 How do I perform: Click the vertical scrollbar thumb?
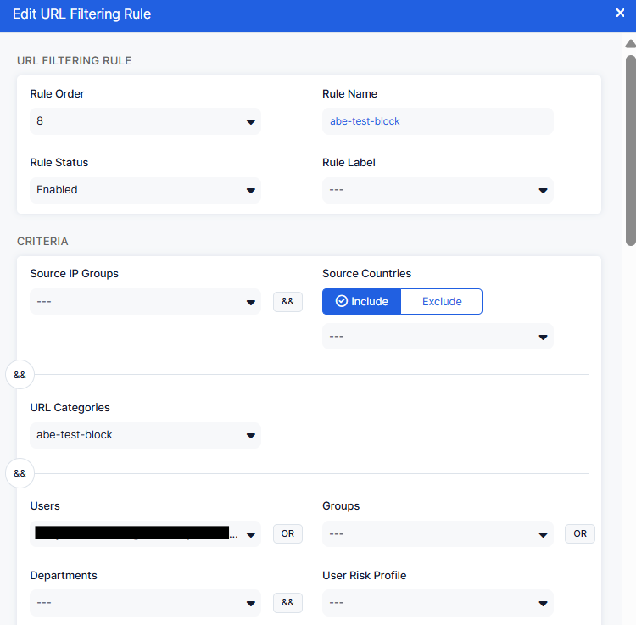[x=630, y=150]
